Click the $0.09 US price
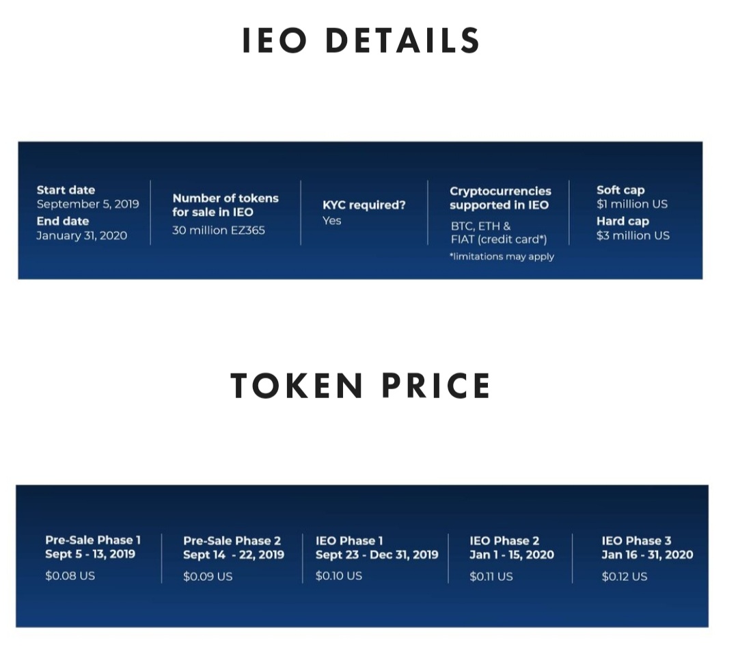The image size is (738, 658). pyautogui.click(x=208, y=576)
